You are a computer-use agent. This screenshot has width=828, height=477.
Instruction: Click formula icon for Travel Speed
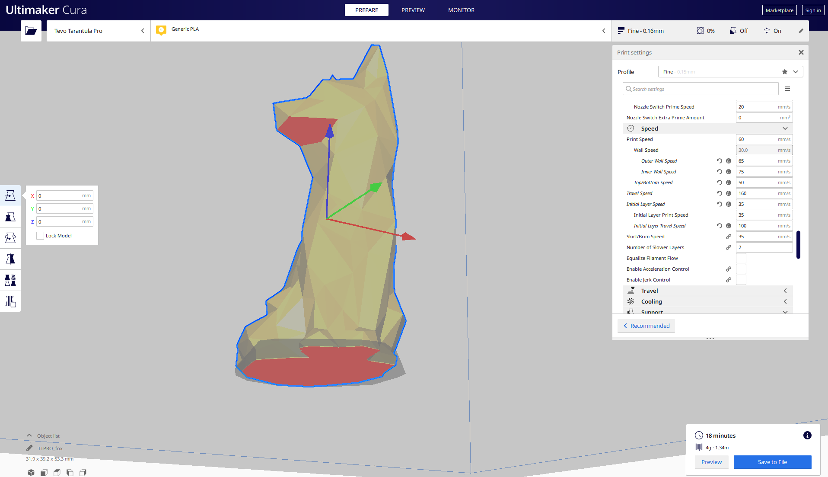pos(729,193)
